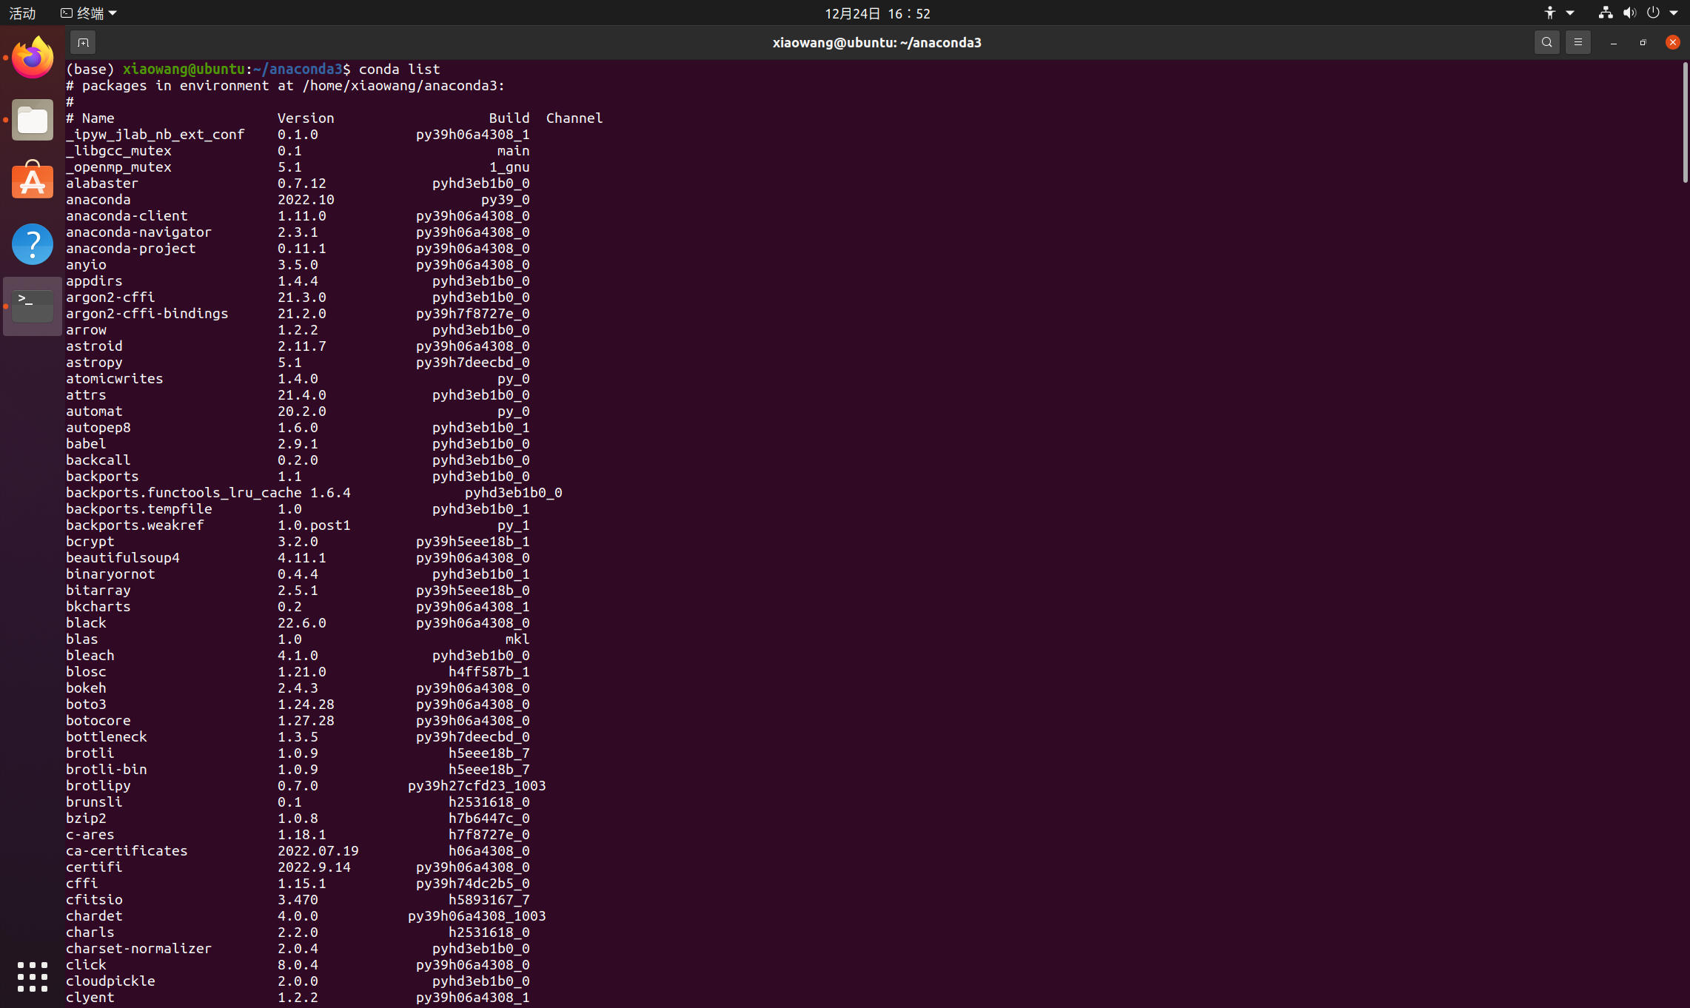Click the astropy package name
The width and height of the screenshot is (1690, 1008).
[94, 362]
